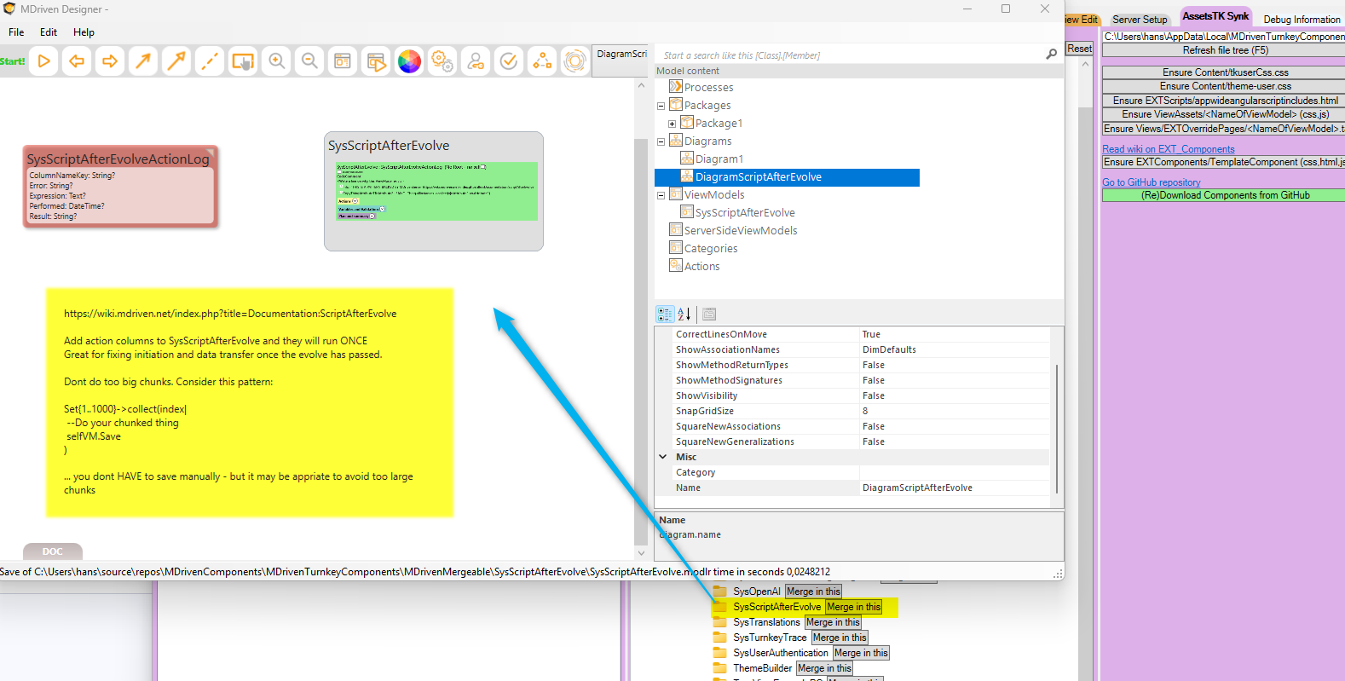Image resolution: width=1345 pixels, height=681 pixels.
Task: Click the forward arrow navigation icon
Action: (110, 61)
